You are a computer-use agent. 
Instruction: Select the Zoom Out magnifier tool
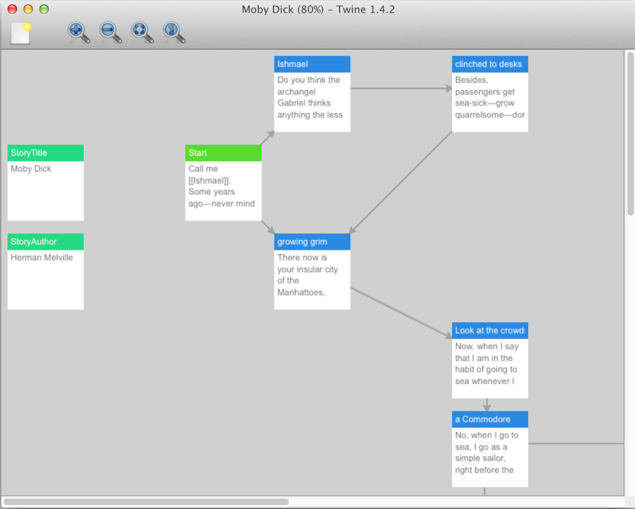[x=109, y=31]
